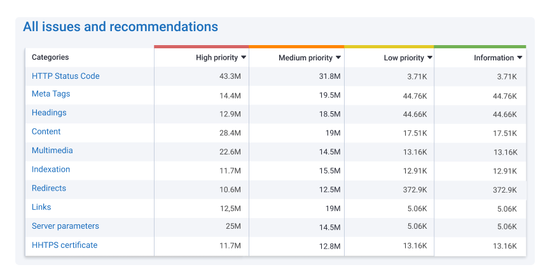
Task: Click the Meta Tags category link
Action: 51,94
